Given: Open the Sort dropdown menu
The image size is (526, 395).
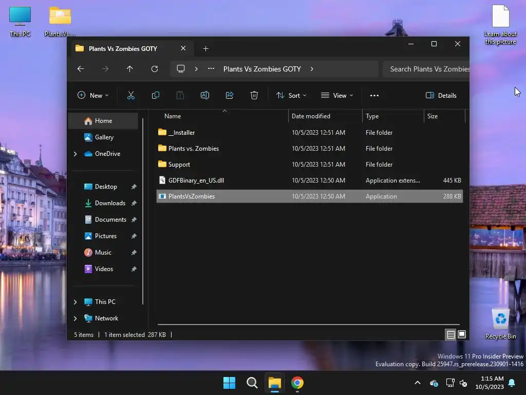Looking at the screenshot, I should click(291, 95).
